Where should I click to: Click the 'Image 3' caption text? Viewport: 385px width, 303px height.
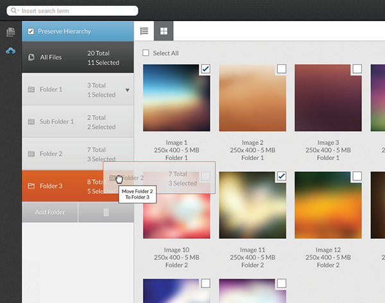pyautogui.click(x=328, y=143)
